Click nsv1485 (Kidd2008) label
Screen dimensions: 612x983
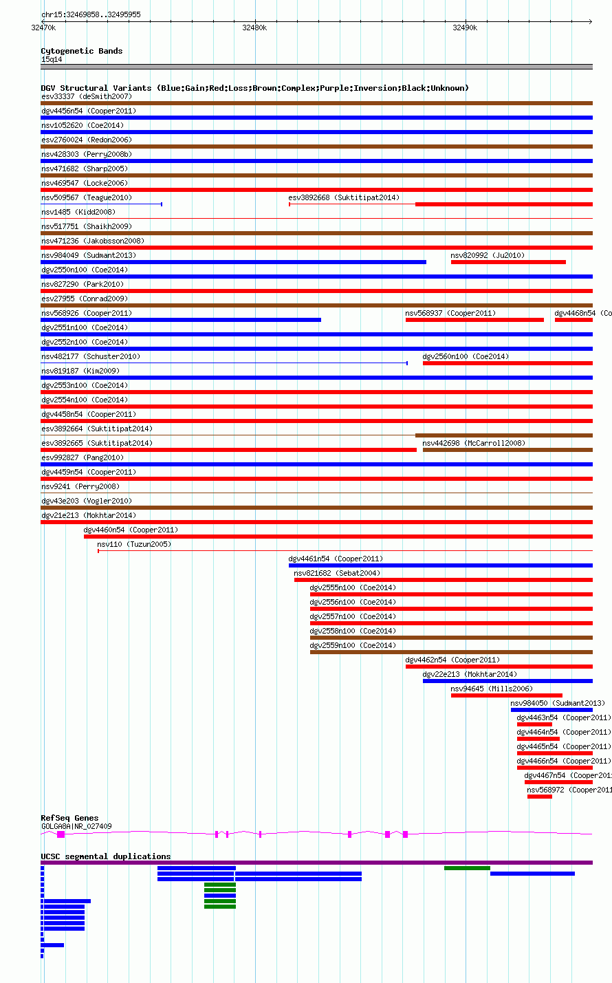(78, 213)
